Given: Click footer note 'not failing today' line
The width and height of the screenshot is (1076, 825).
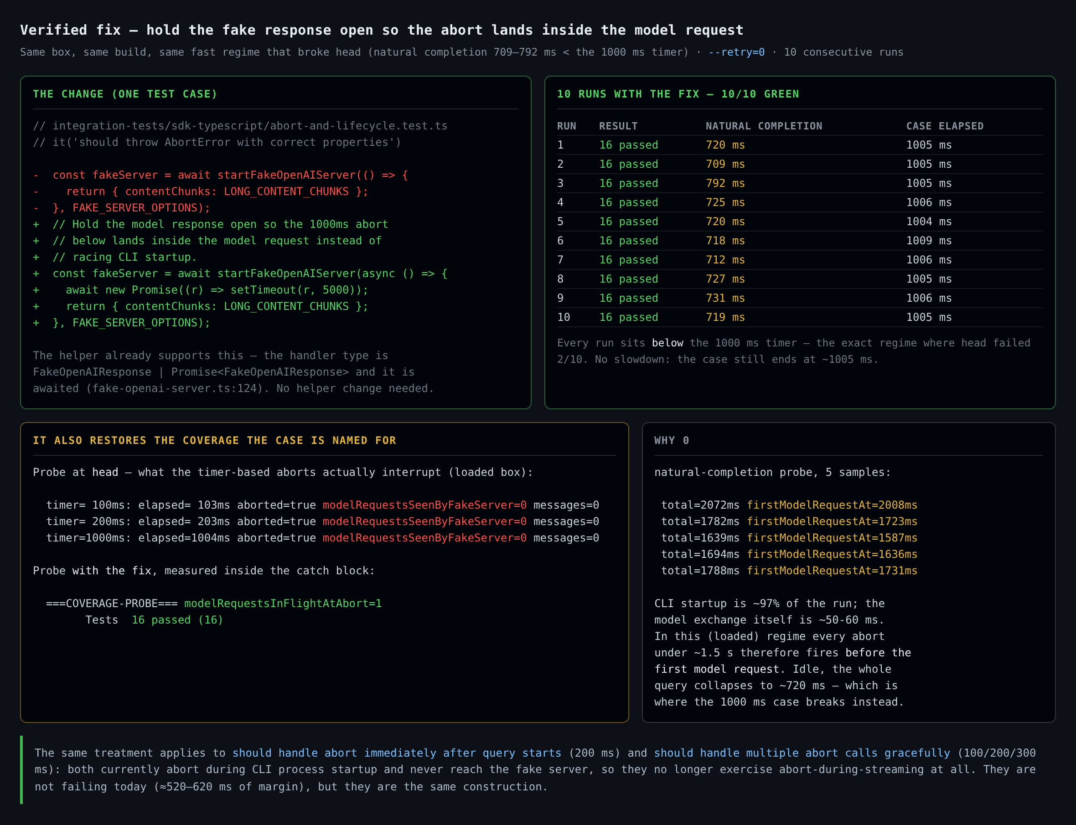Looking at the screenshot, I should point(291,787).
